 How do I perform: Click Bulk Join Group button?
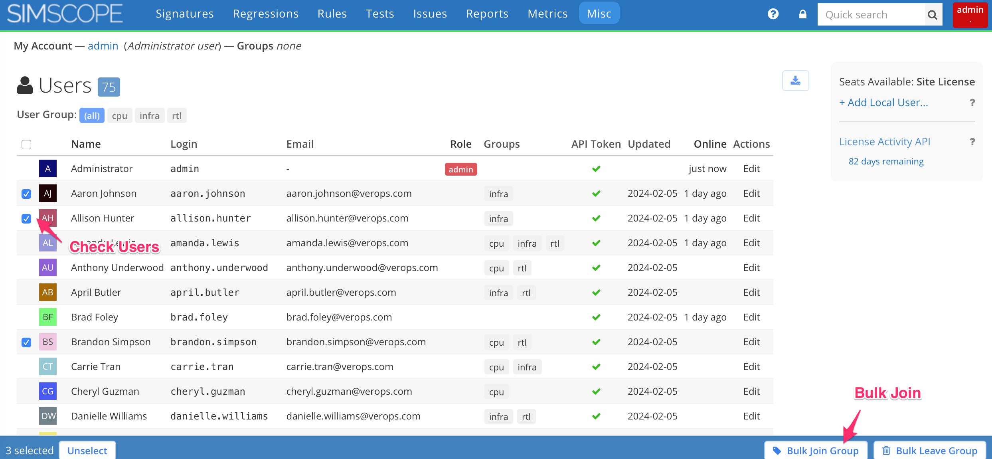[x=816, y=450]
